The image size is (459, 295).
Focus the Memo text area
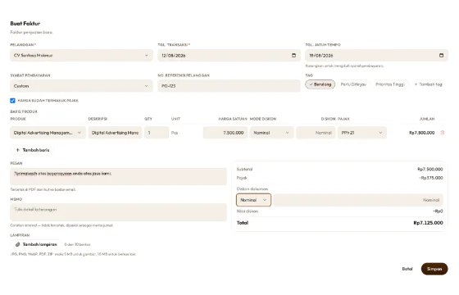click(118, 212)
